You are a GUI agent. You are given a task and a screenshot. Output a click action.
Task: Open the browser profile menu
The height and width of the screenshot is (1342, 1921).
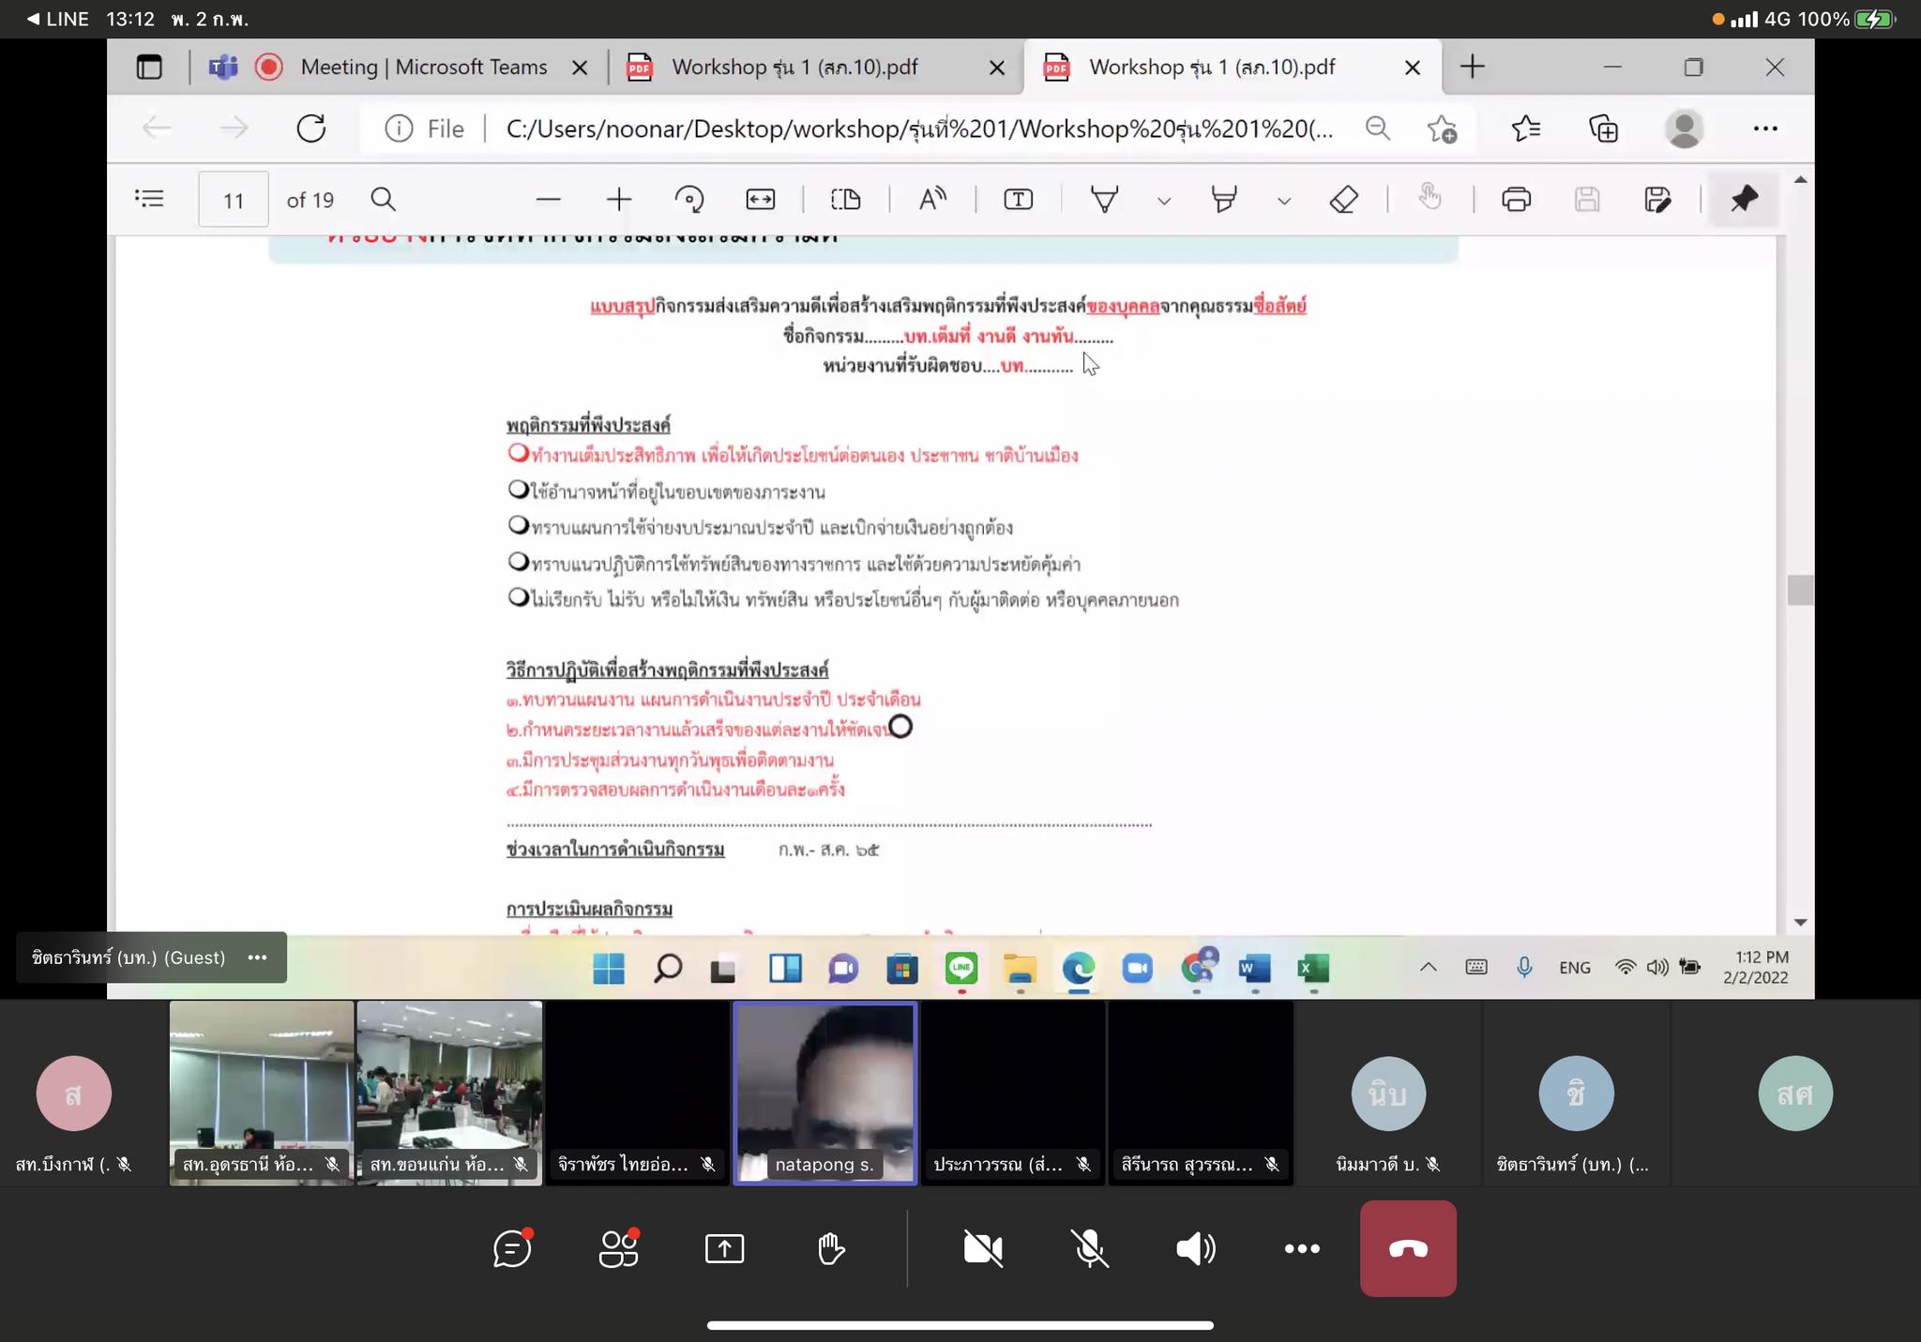[x=1684, y=128]
